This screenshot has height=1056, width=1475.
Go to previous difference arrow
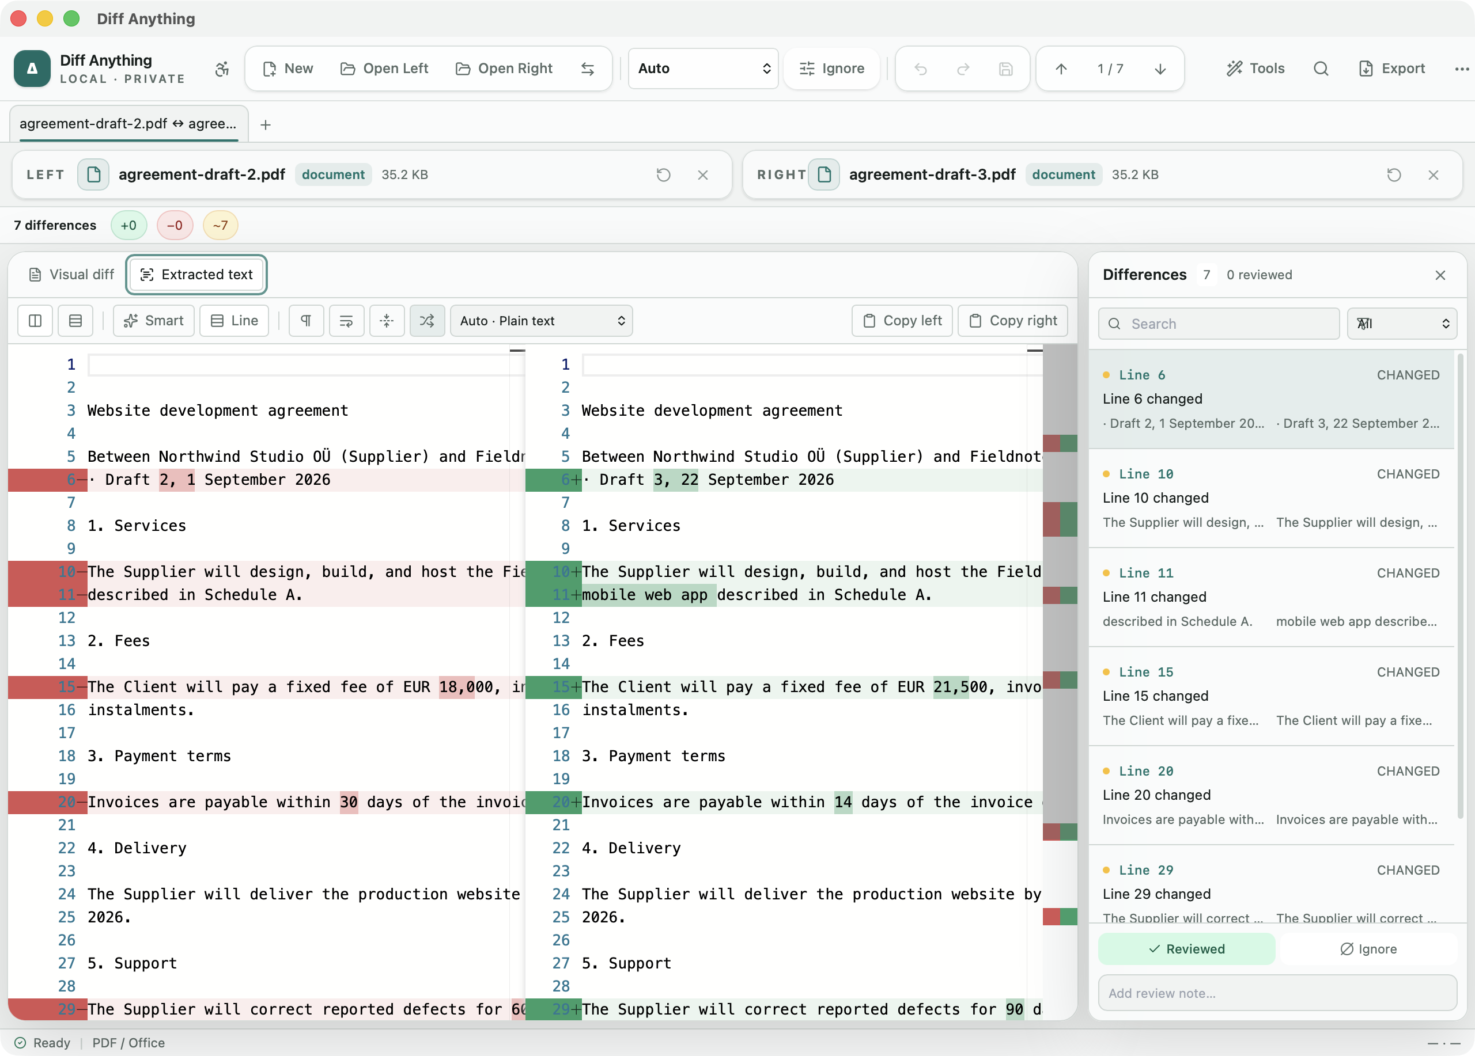pyautogui.click(x=1061, y=69)
